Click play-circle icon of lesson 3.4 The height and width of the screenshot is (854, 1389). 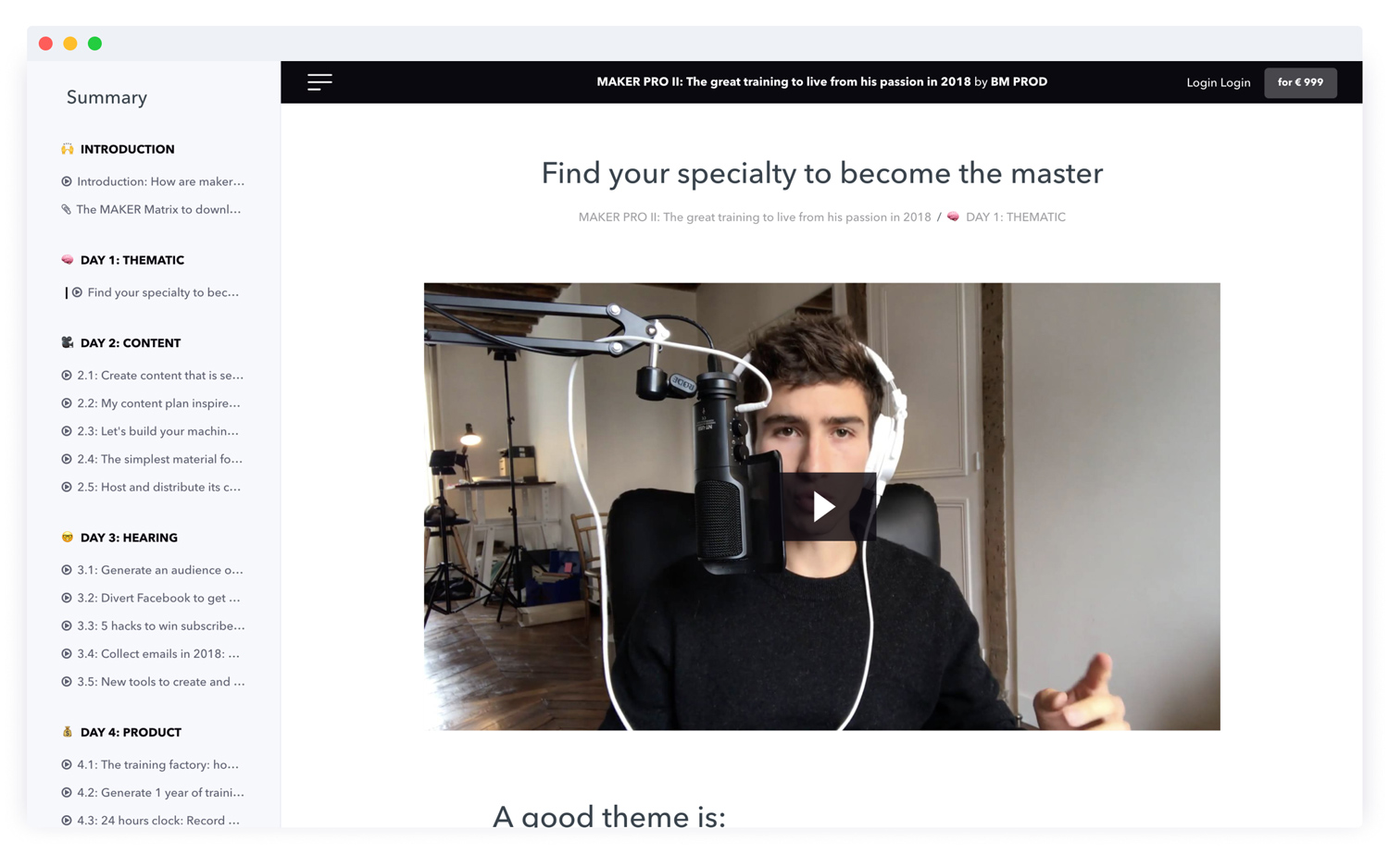pyautogui.click(x=67, y=653)
